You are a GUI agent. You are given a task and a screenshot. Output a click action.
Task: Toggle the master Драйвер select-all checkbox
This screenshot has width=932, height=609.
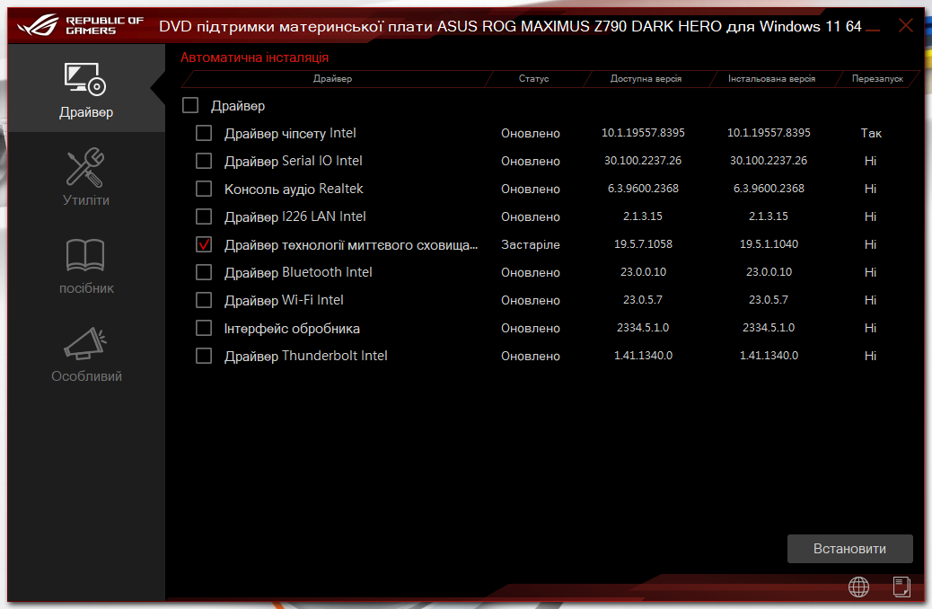(x=189, y=105)
